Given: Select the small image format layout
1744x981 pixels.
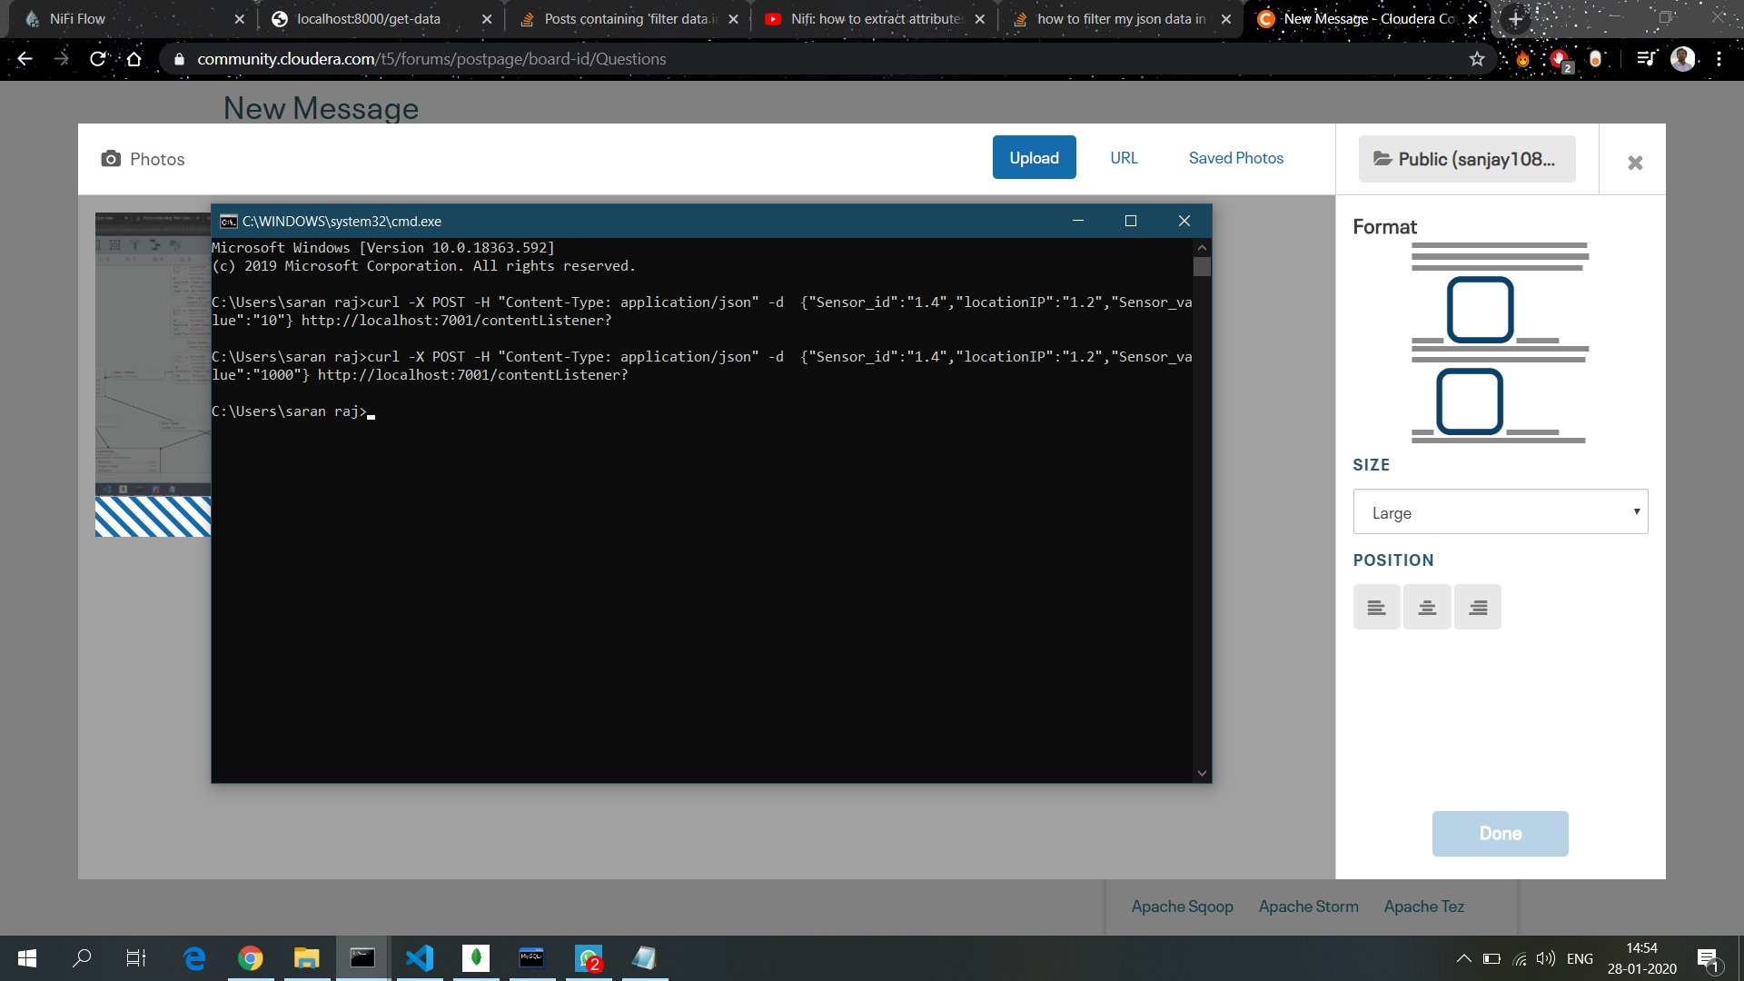Looking at the screenshot, I should tap(1468, 402).
